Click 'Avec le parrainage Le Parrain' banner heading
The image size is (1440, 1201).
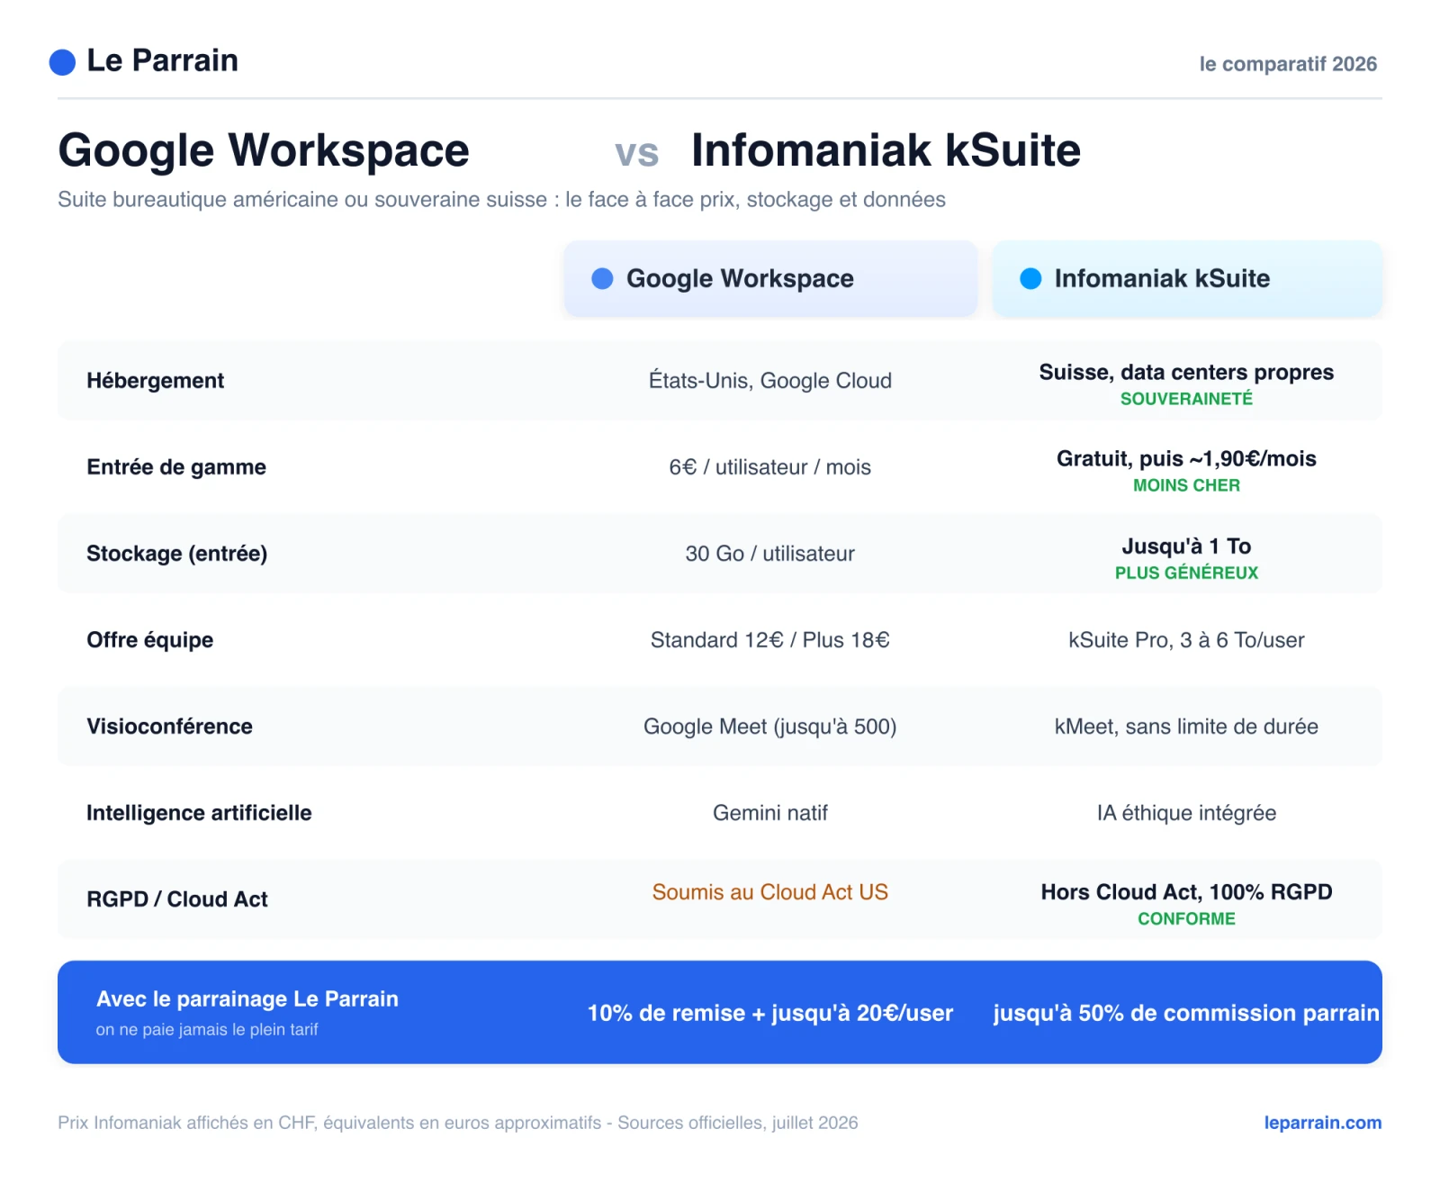tap(247, 999)
